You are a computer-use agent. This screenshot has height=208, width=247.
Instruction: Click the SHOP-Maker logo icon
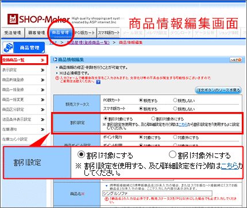pyautogui.click(x=13, y=19)
